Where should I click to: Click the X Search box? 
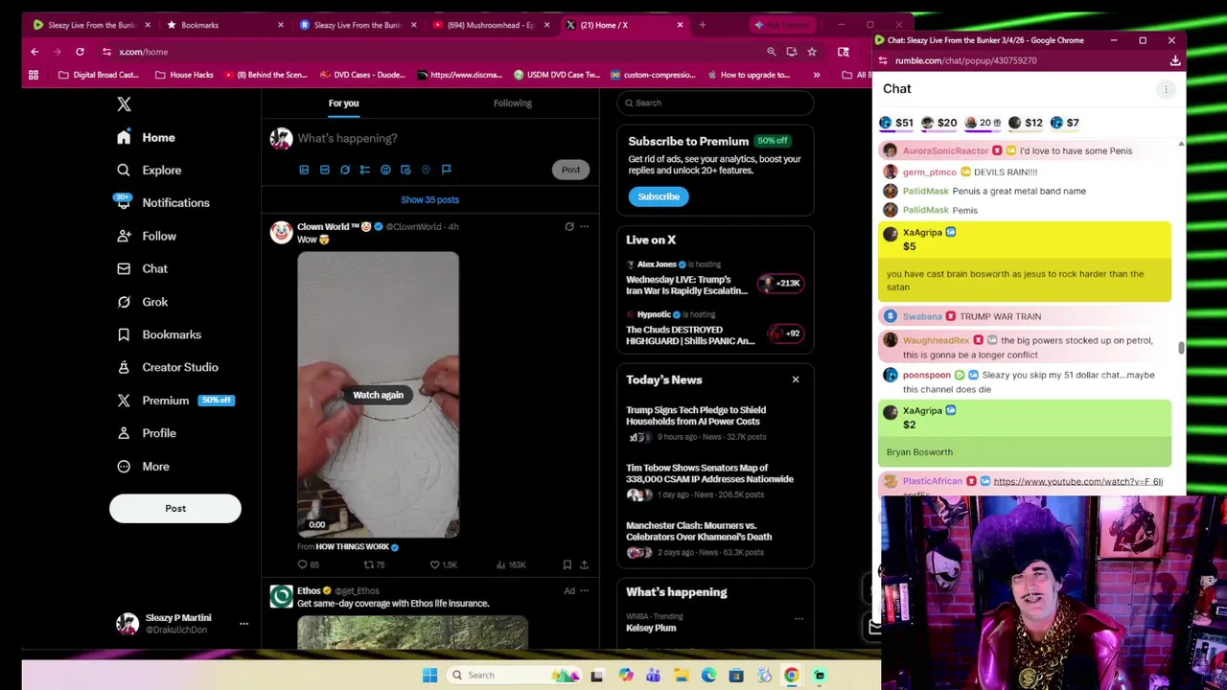[x=715, y=103]
